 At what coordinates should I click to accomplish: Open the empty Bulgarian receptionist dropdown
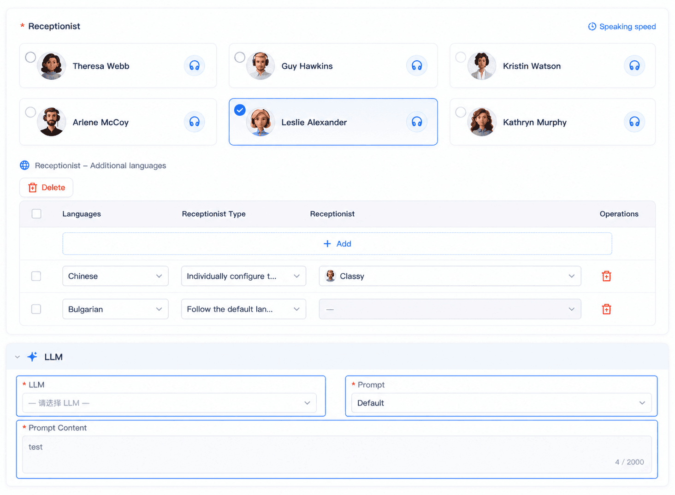pos(450,309)
